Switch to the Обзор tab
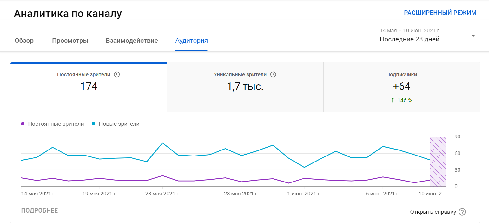 [x=24, y=41]
